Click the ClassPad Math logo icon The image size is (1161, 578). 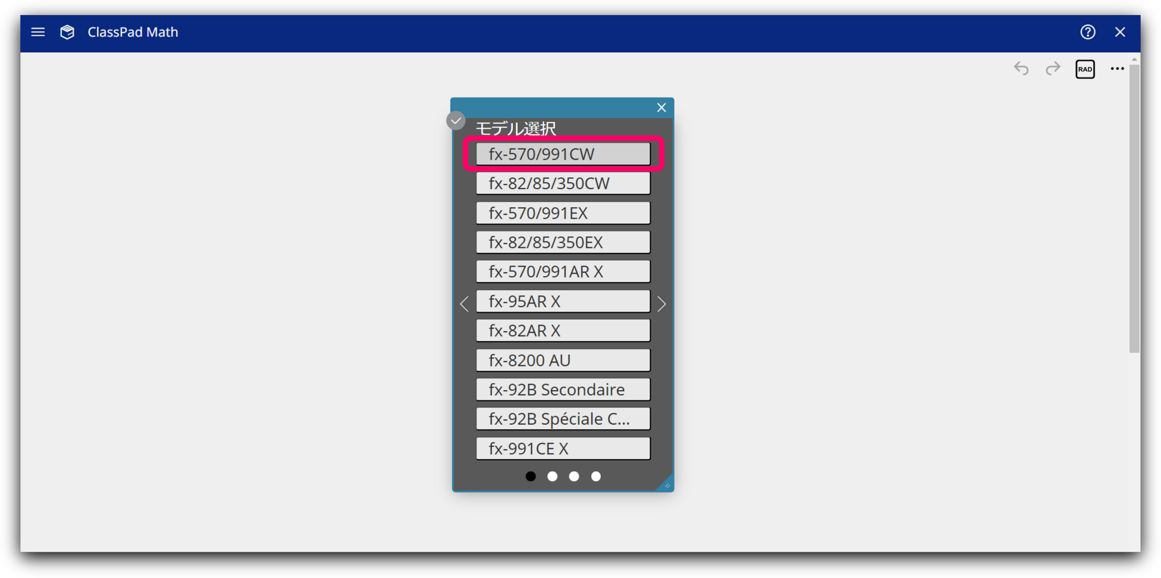point(67,32)
